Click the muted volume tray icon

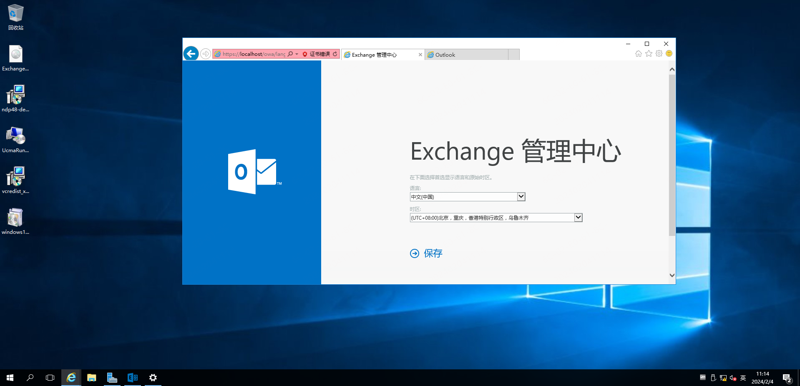tap(733, 378)
